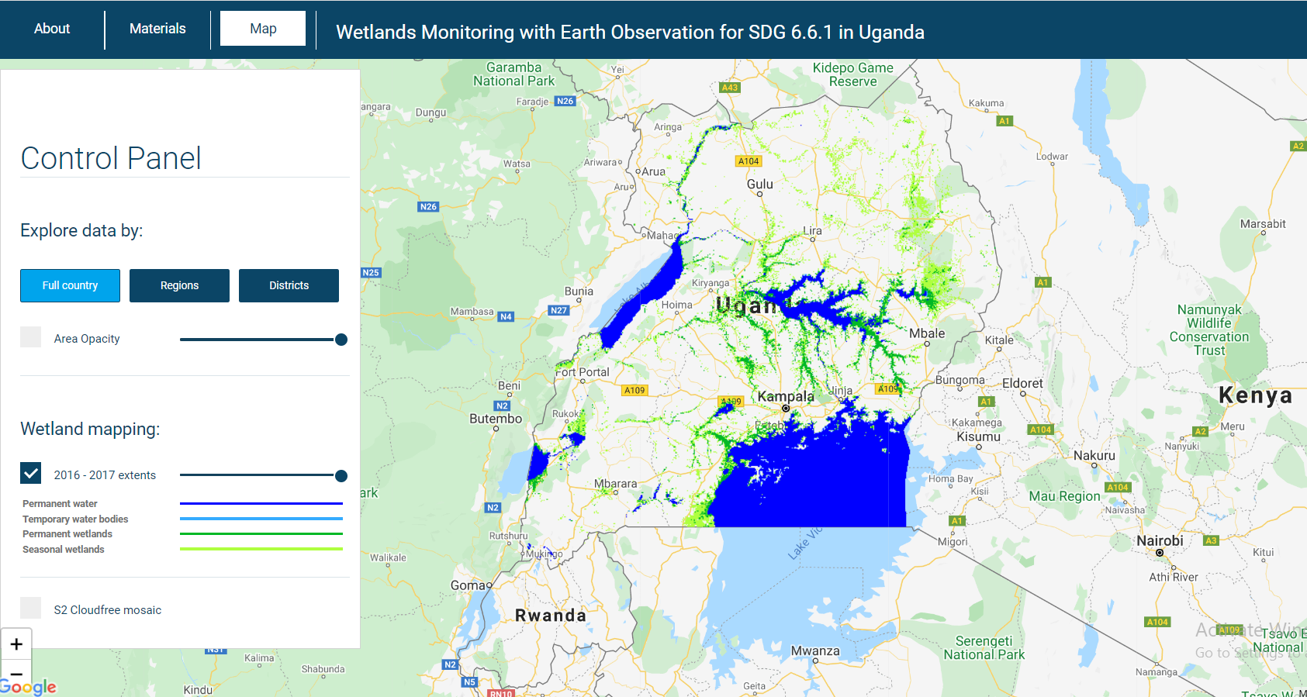
Task: Click the Permanent water legend color line
Action: pyautogui.click(x=261, y=504)
